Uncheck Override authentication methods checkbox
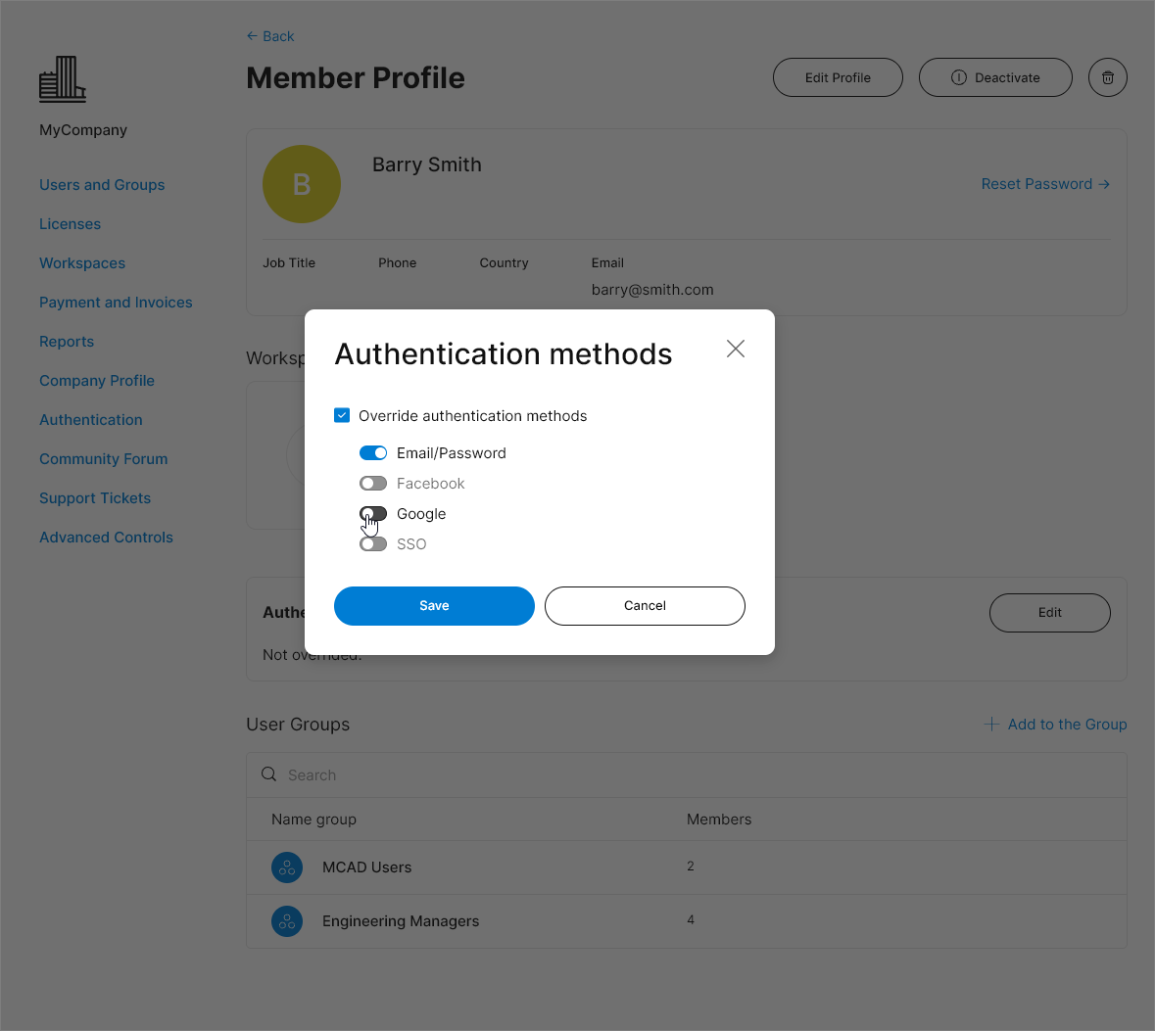This screenshot has height=1031, width=1155. (342, 415)
